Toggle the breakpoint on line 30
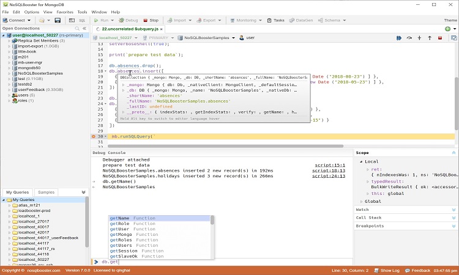The image size is (459, 275). pos(94,136)
